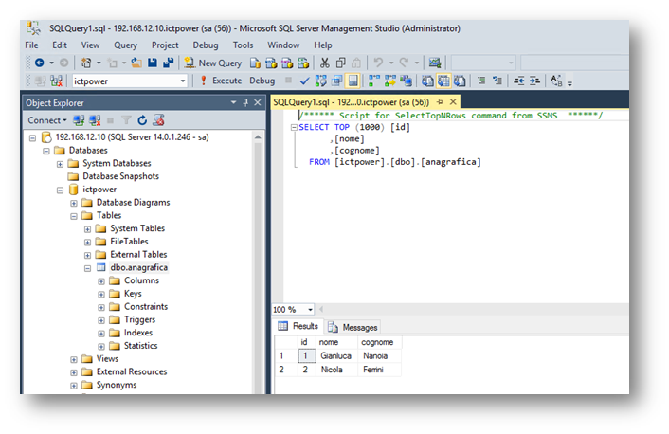Switch to the Results tab

point(298,326)
